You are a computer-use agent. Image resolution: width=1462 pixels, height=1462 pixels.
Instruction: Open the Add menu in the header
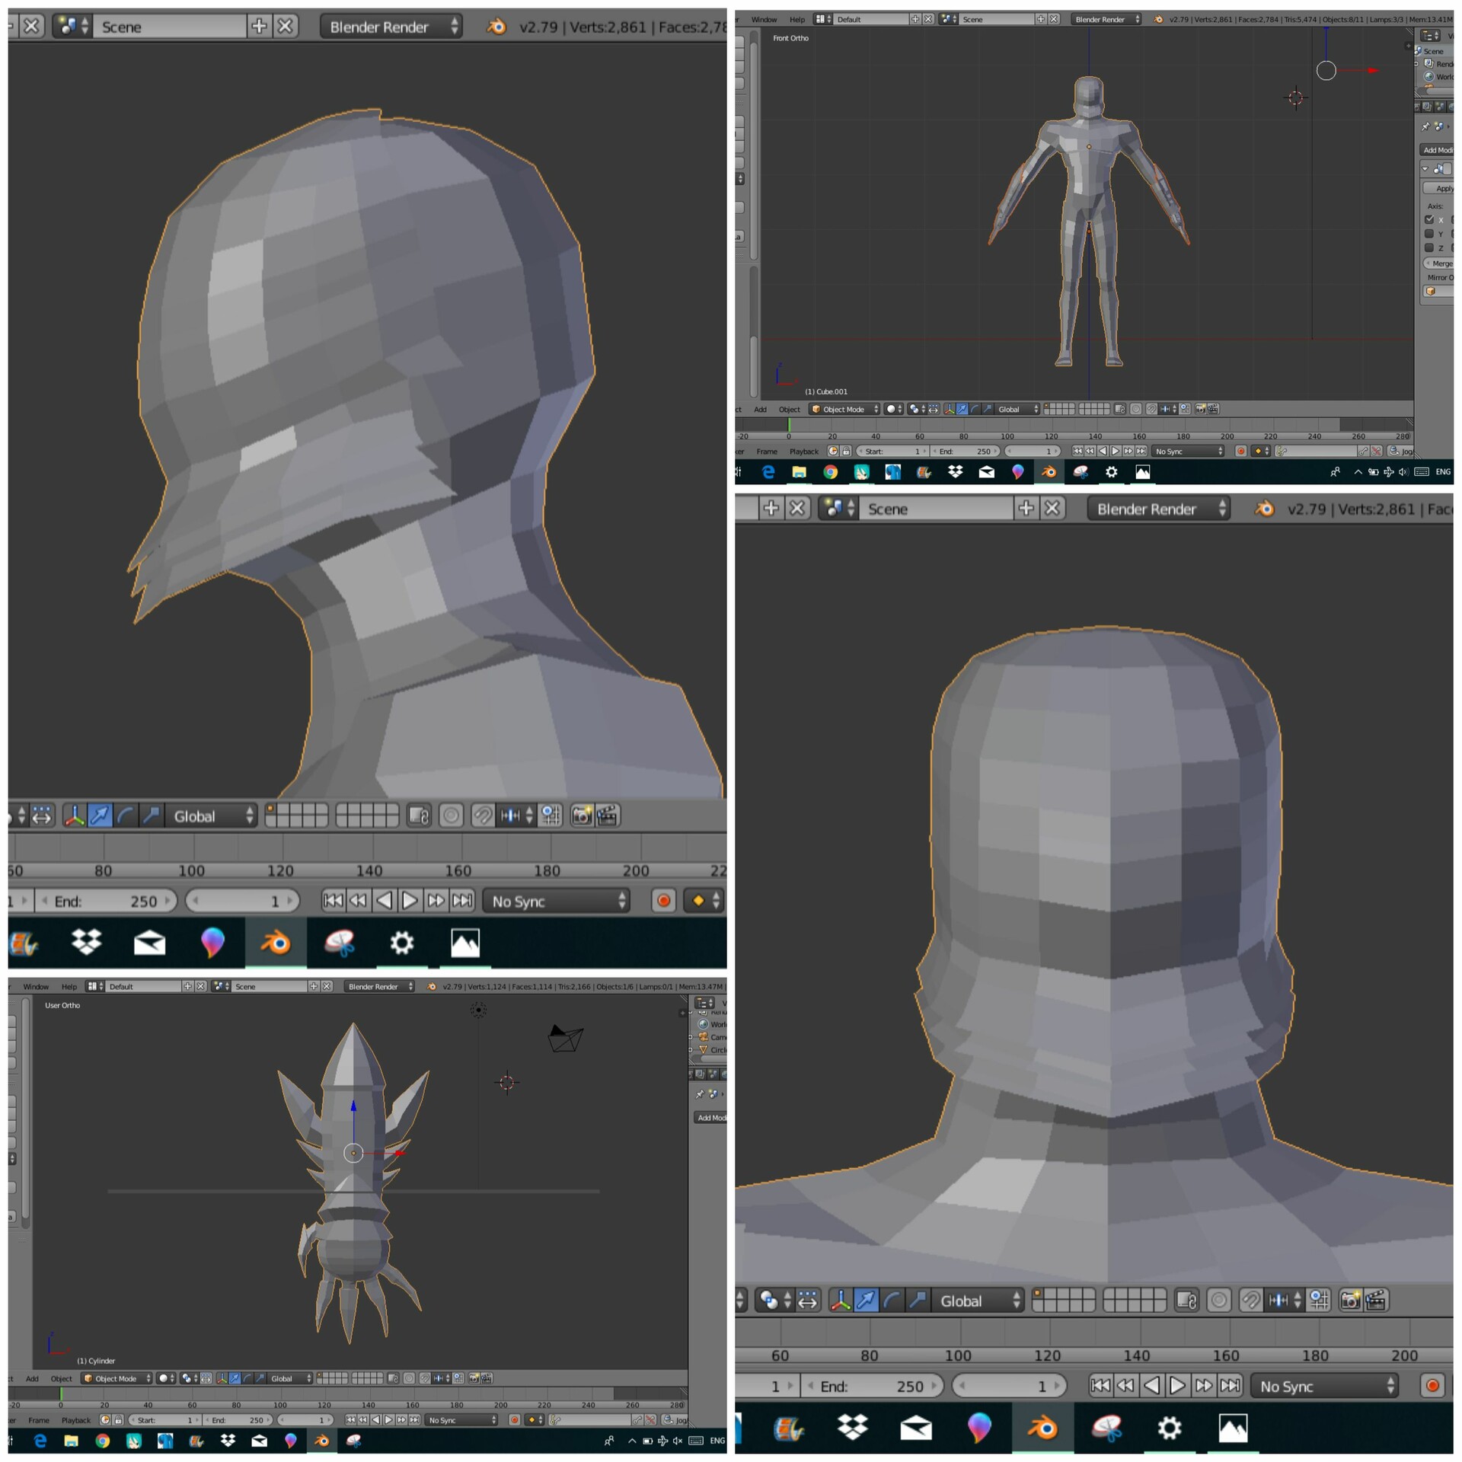point(760,409)
